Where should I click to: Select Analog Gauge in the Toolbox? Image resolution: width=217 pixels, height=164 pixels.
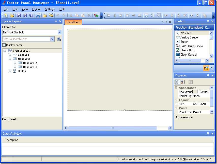pyautogui.click(x=192, y=37)
